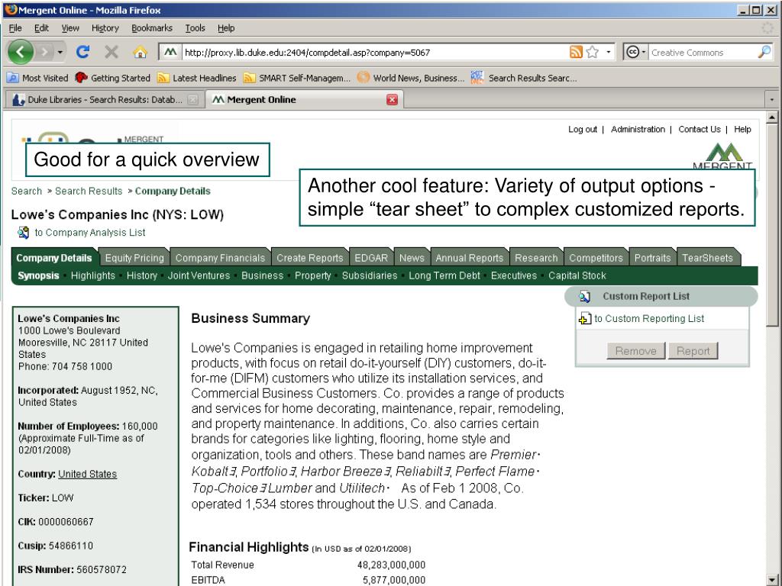Open the TearSheets tab
Image resolution: width=782 pixels, height=586 pixels.
pos(707,258)
